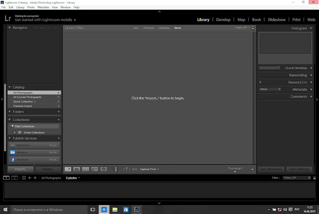
Task: Open the Sort Capture Time dropdown
Action: click(x=150, y=169)
